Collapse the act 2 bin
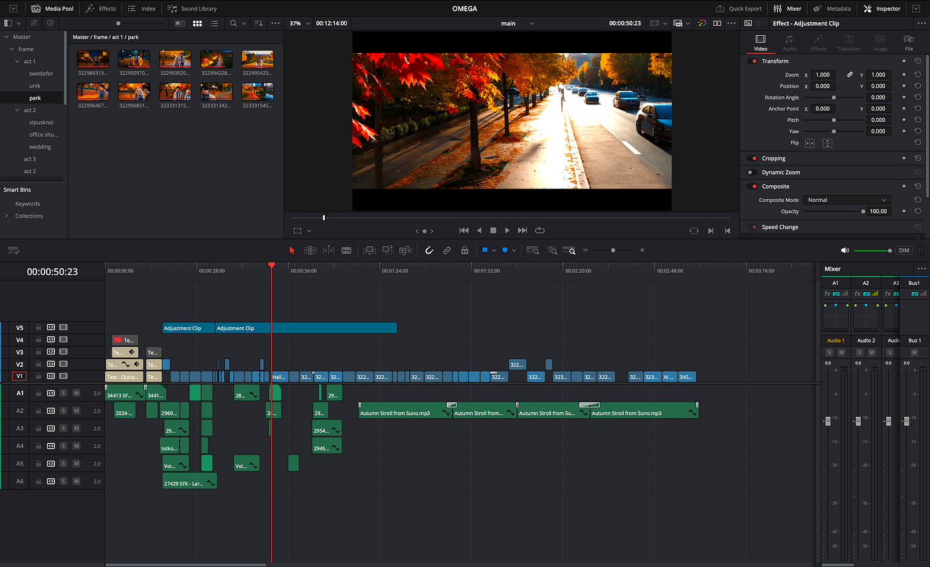The height and width of the screenshot is (567, 930). tap(18, 110)
